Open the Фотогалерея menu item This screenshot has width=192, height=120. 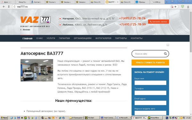point(103,38)
